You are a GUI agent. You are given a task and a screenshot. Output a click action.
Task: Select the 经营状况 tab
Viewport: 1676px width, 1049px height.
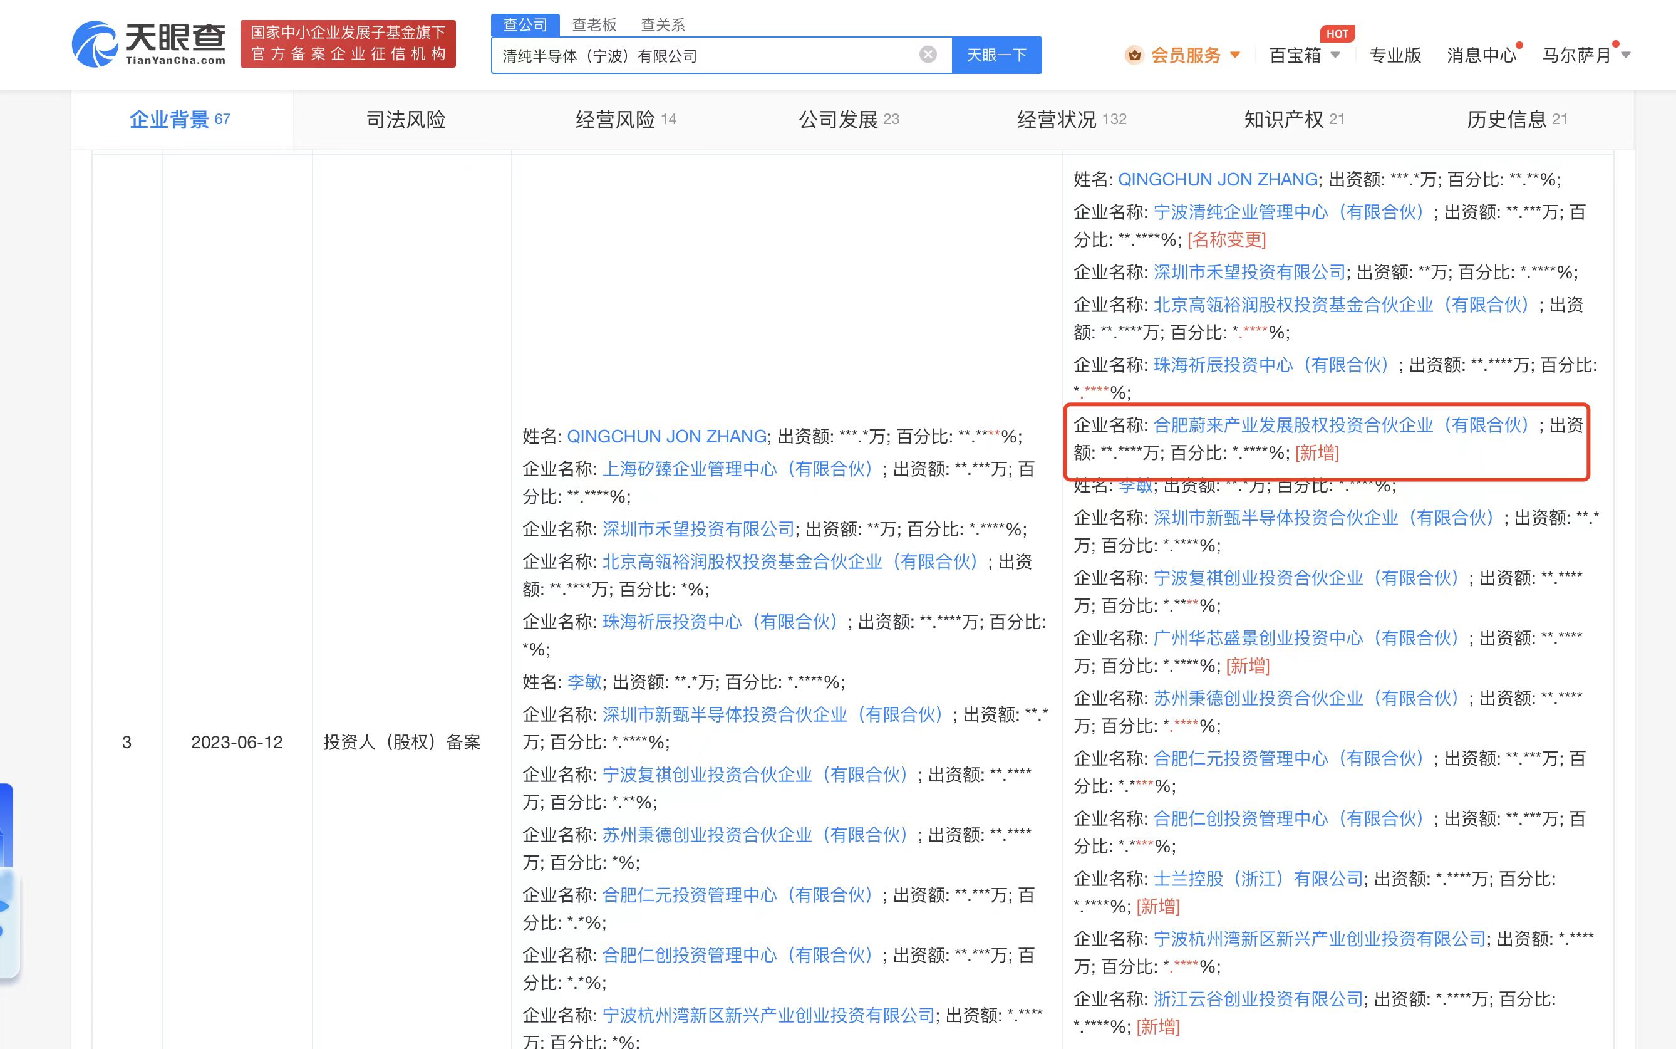(x=1072, y=119)
